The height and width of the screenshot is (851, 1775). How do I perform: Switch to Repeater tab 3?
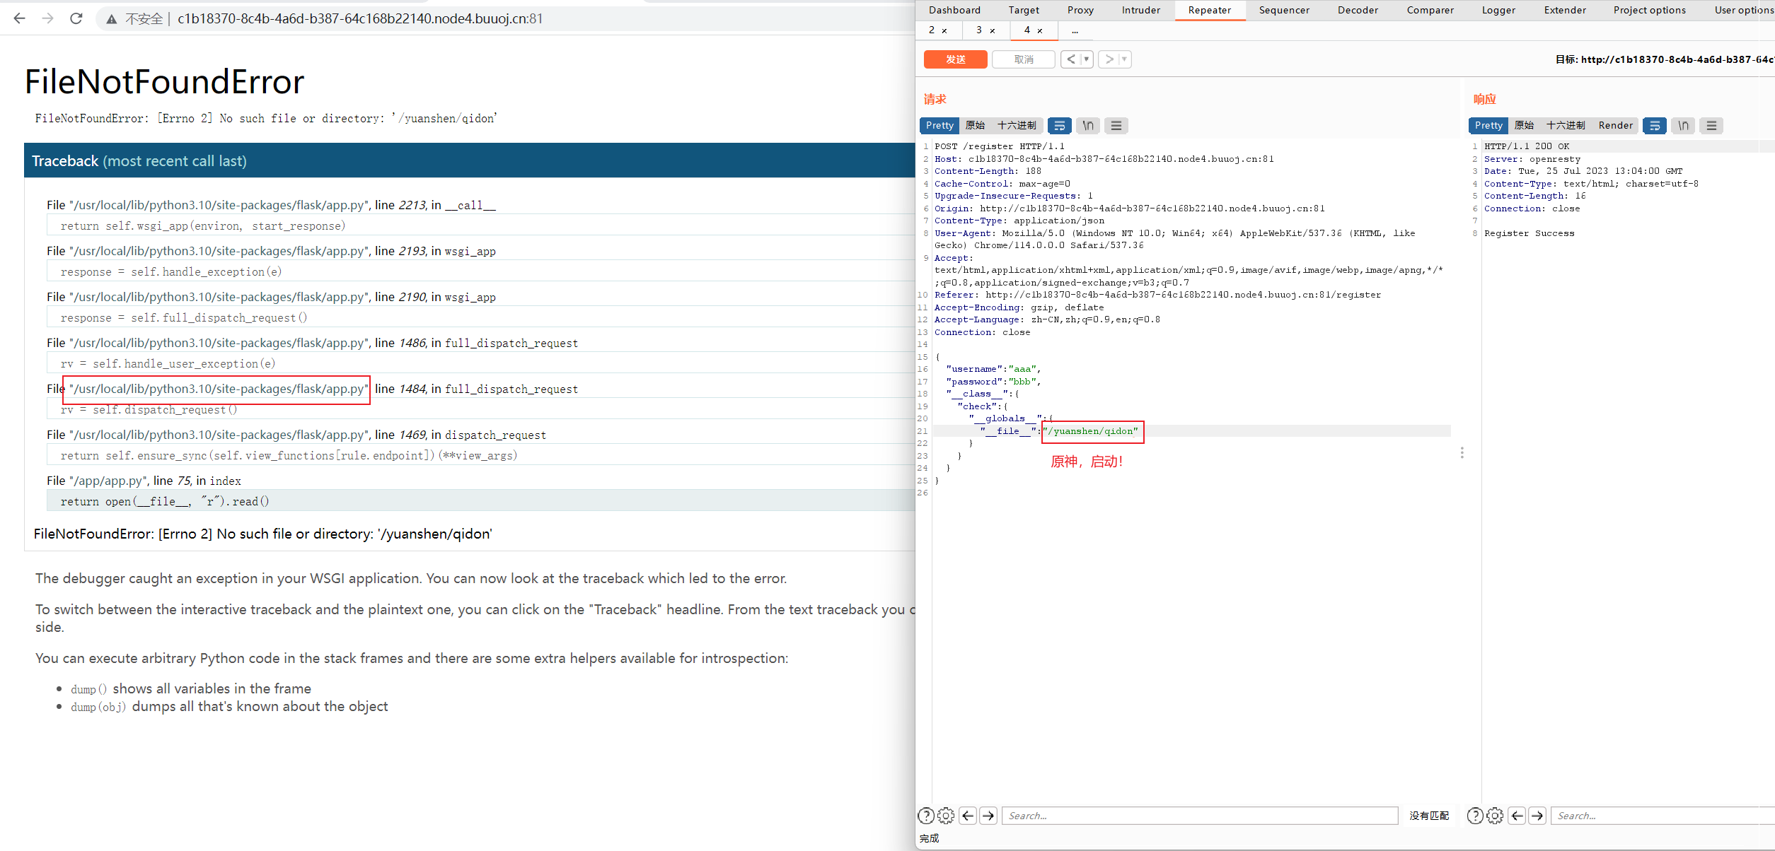[979, 30]
